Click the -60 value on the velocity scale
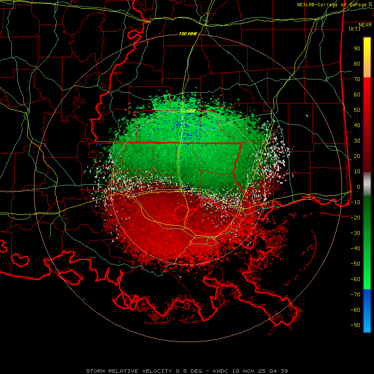The image size is (374, 374). pyautogui.click(x=355, y=279)
